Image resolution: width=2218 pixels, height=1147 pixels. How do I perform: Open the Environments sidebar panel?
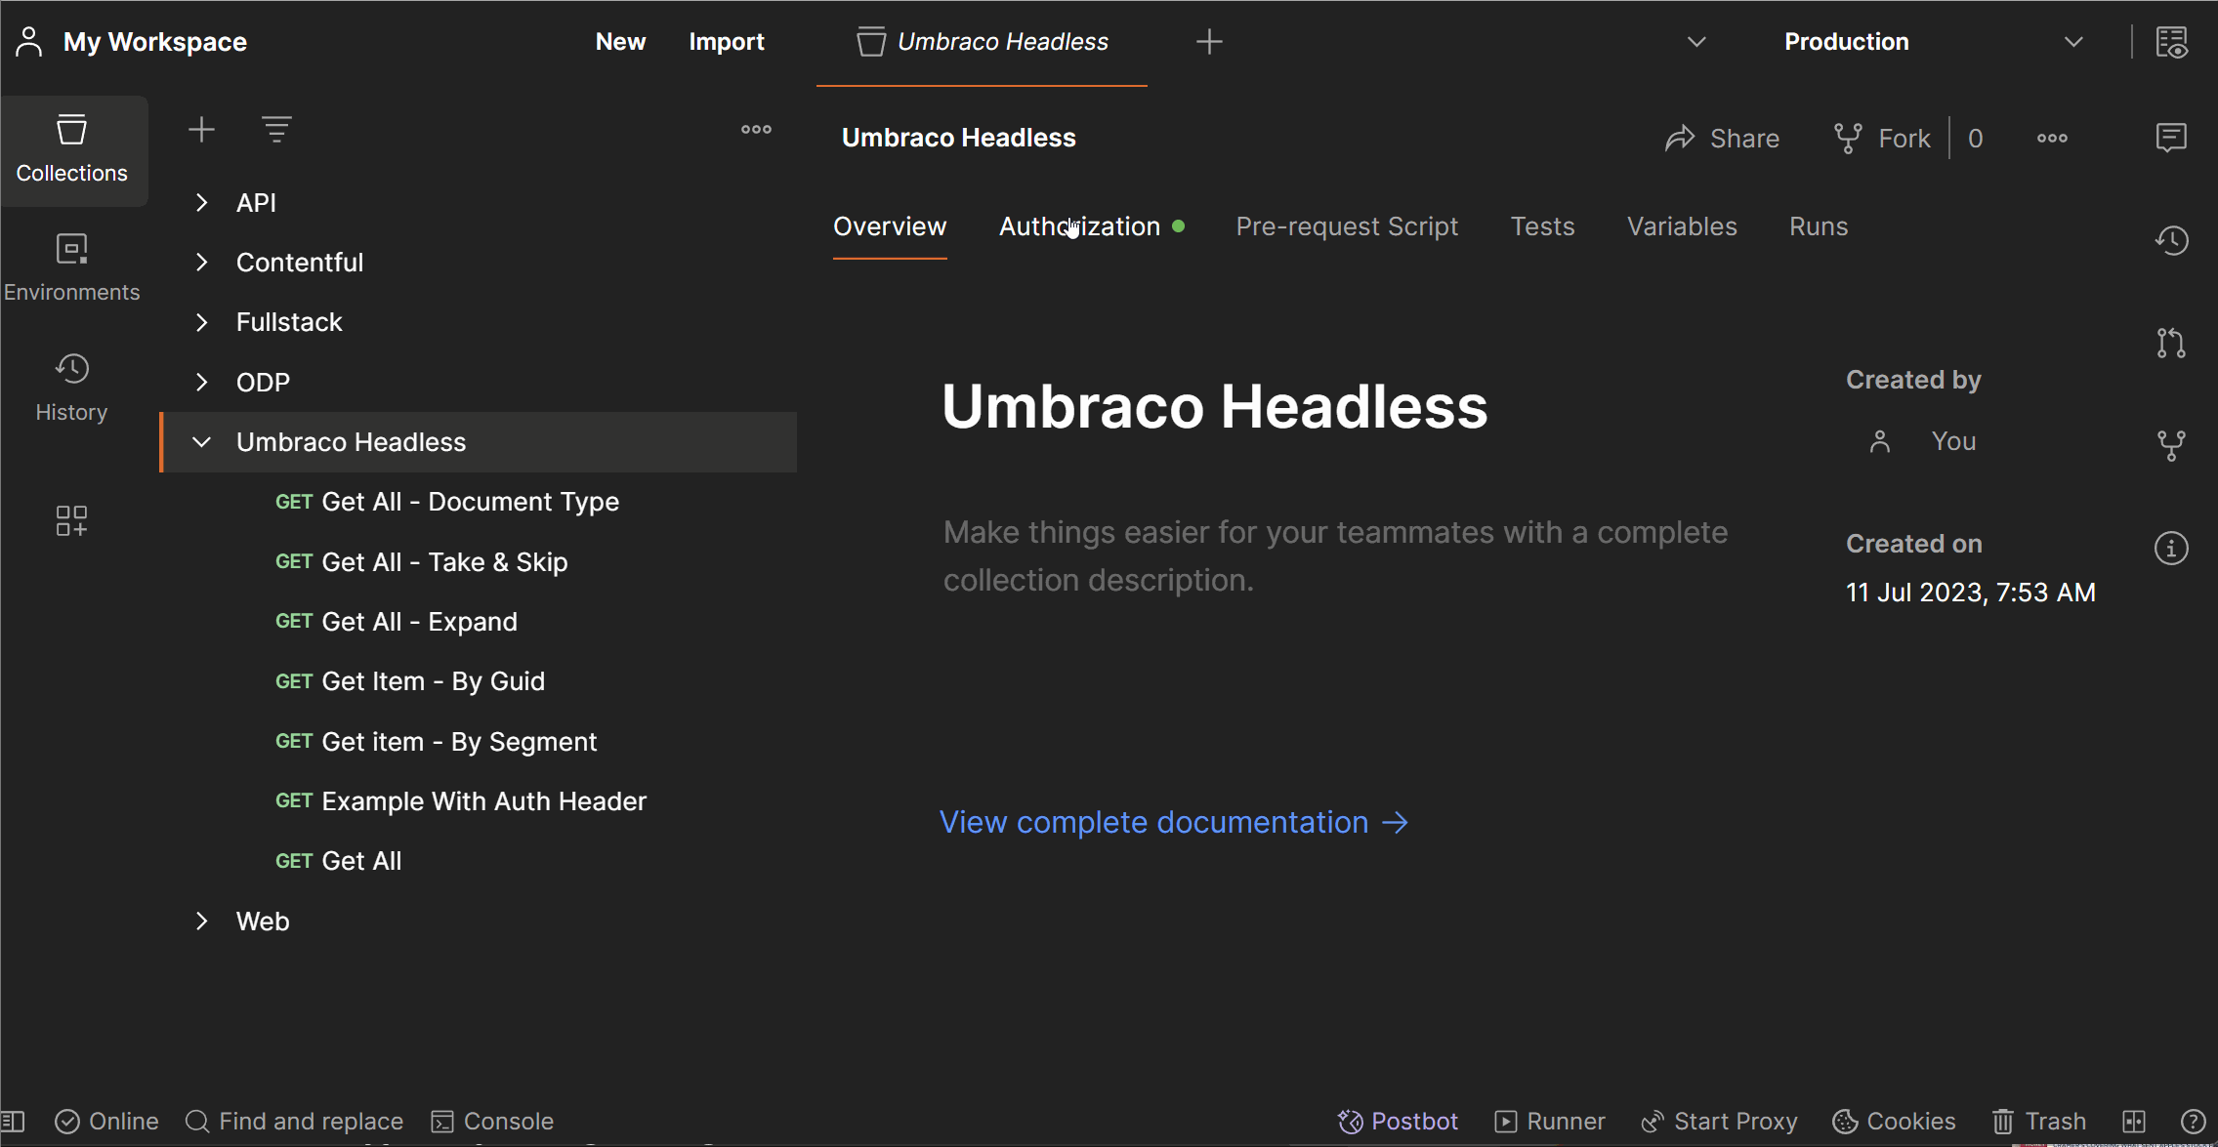72,267
